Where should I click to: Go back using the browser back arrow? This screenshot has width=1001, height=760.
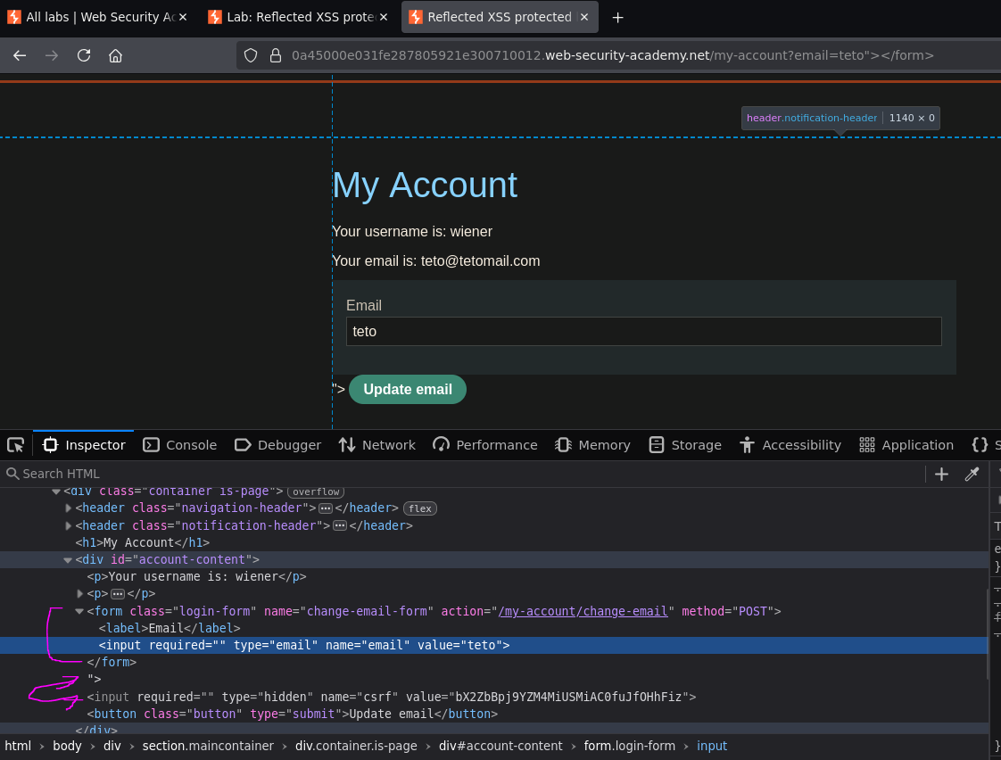tap(20, 55)
